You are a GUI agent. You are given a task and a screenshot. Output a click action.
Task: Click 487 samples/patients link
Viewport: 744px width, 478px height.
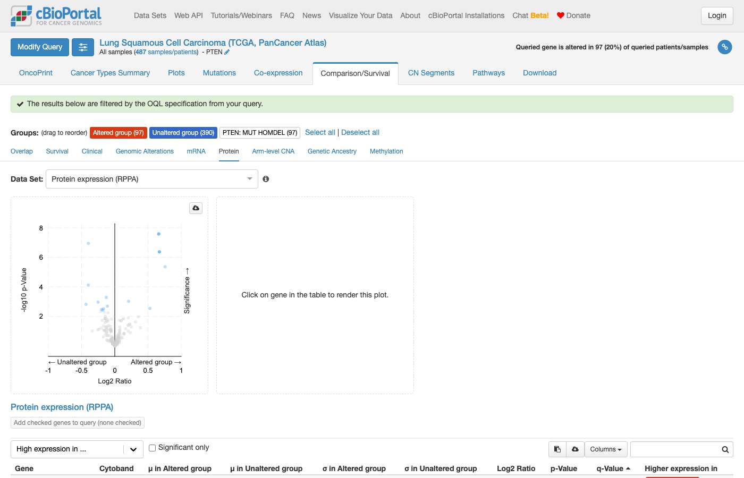[x=166, y=52]
